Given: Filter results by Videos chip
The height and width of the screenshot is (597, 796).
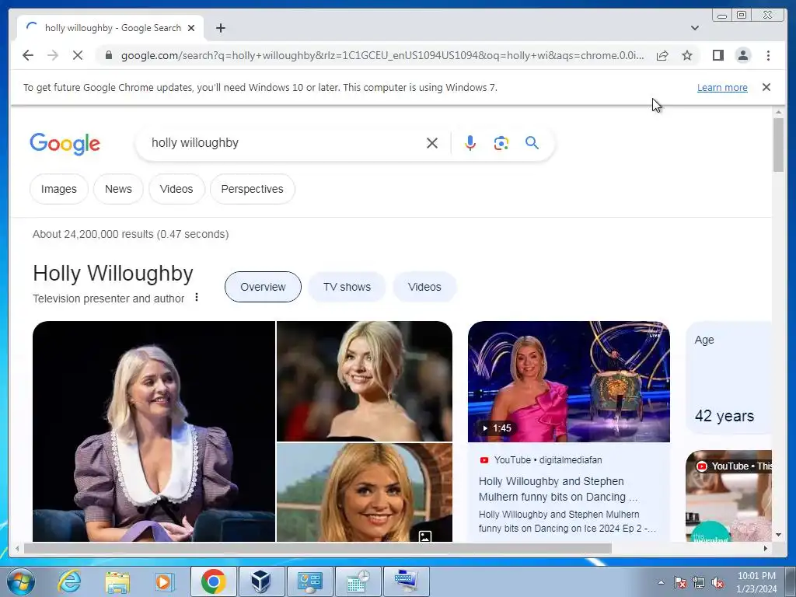Looking at the screenshot, I should 176,189.
